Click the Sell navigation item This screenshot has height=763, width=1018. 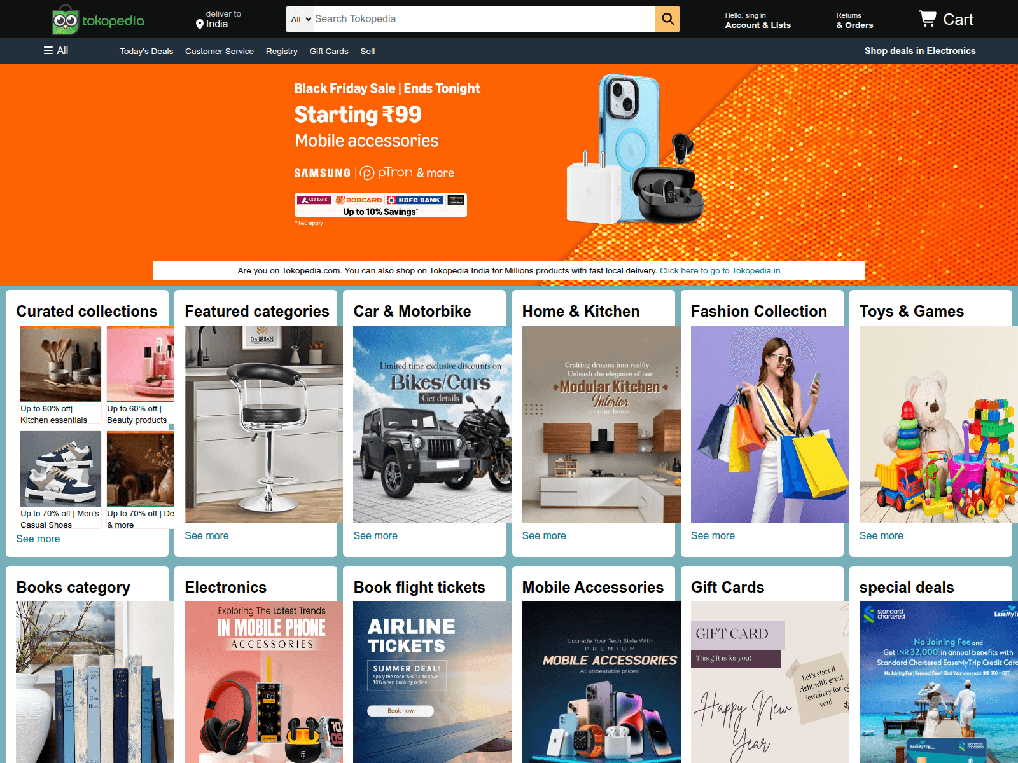click(x=368, y=51)
